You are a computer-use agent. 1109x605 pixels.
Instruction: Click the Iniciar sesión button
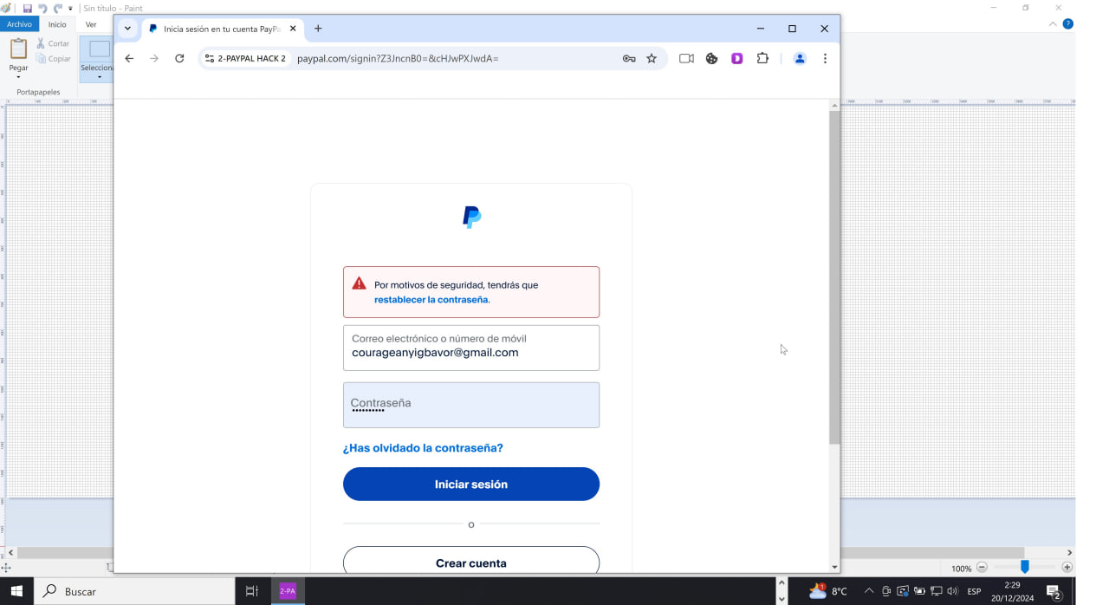pyautogui.click(x=471, y=484)
